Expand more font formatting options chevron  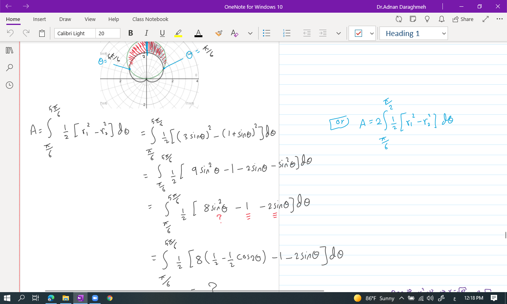coord(250,34)
